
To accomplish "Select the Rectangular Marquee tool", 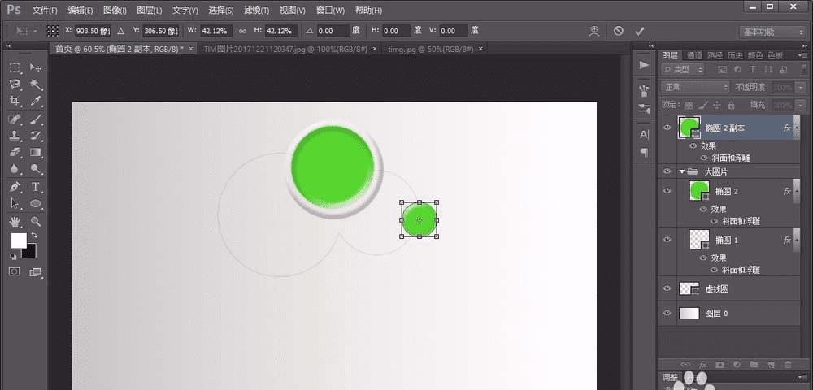I will [15, 68].
